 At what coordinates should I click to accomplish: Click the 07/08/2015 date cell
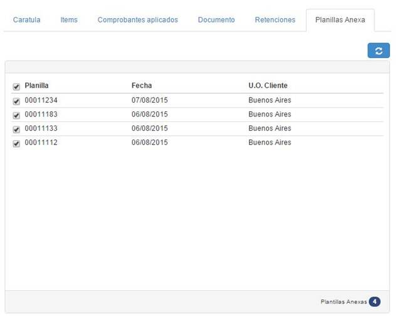149,100
